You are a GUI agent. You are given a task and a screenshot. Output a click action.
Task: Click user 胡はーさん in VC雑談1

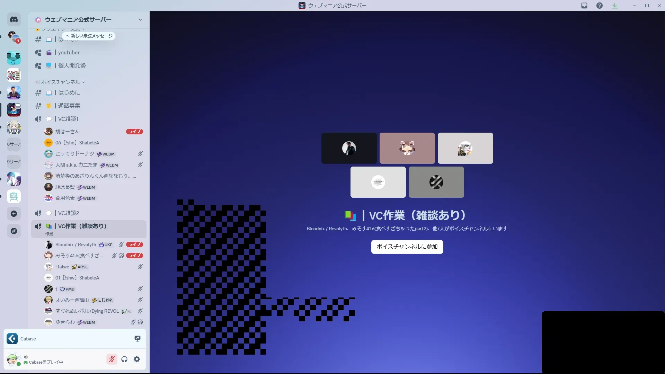click(x=68, y=132)
